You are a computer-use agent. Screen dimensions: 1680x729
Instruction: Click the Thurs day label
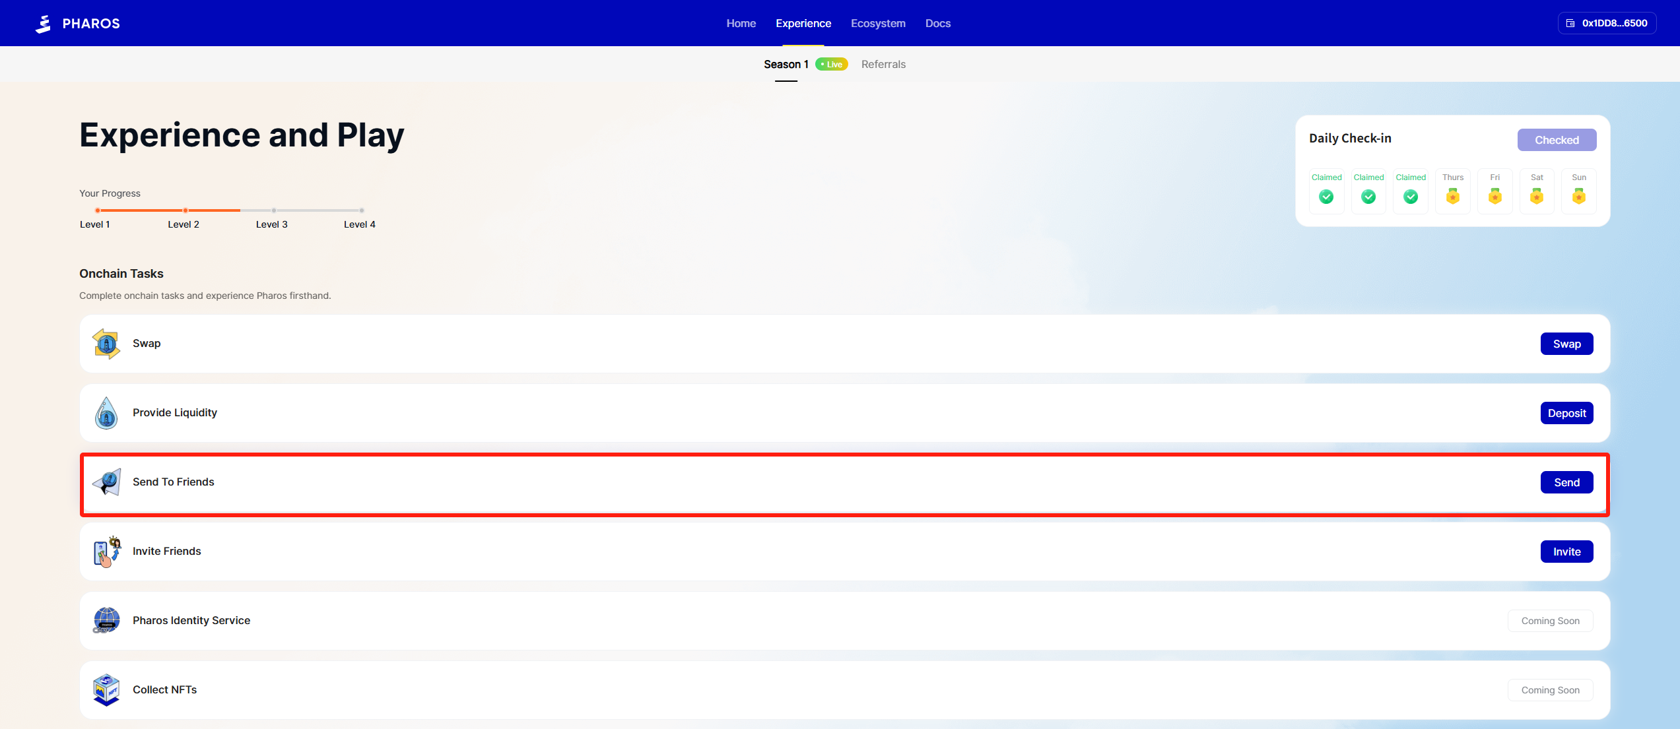1453,177
